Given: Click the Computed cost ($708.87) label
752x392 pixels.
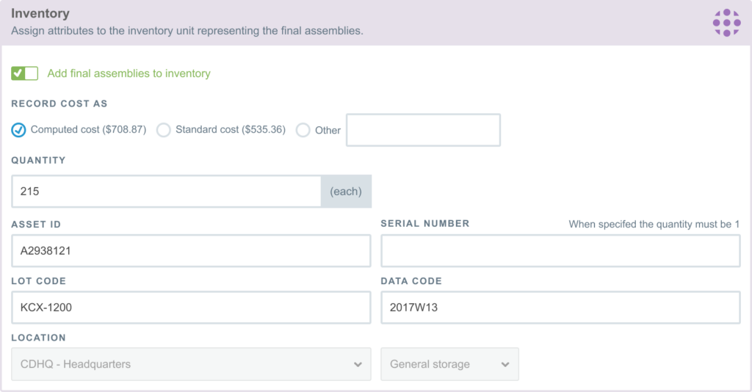Looking at the screenshot, I should pyautogui.click(x=88, y=129).
